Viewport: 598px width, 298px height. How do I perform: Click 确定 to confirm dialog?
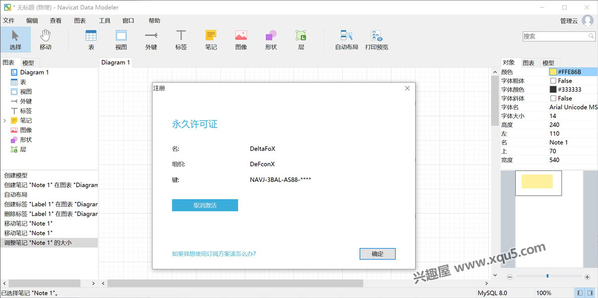(378, 254)
